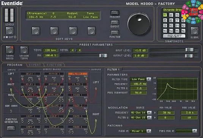Click the Ampmod 1 MOD jack

54,80
